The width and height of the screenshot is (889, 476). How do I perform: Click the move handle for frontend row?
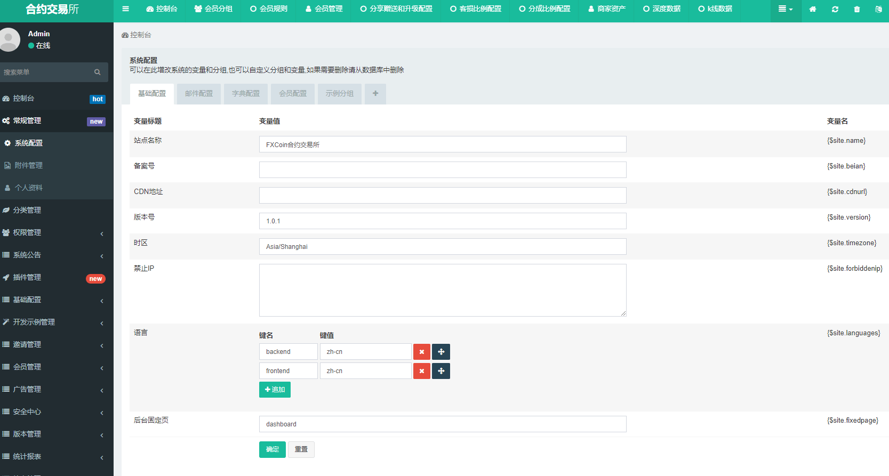pyautogui.click(x=441, y=371)
